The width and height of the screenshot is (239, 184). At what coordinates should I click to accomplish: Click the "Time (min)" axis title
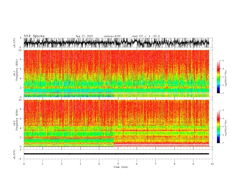[121, 167]
